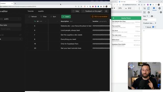
Task: Click the location pin icon in localhost address bar
Action: [139, 5]
